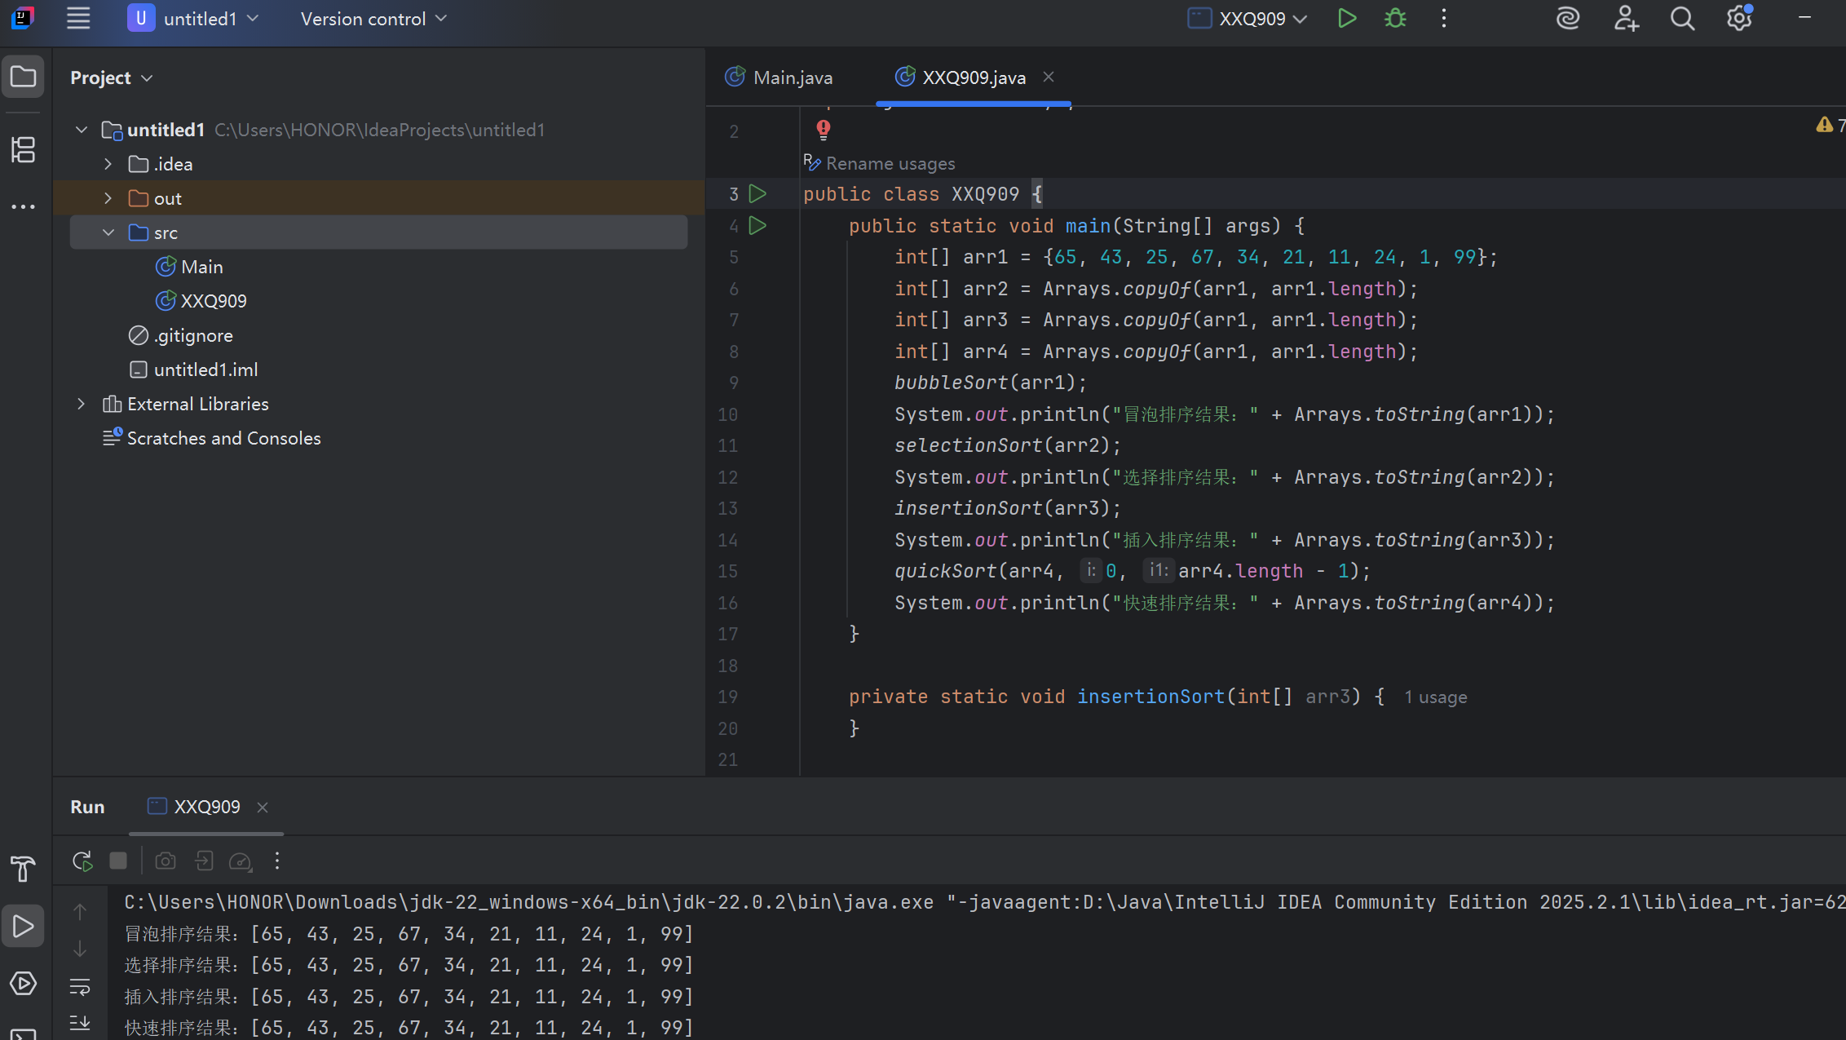Image resolution: width=1846 pixels, height=1040 pixels.
Task: Toggle the Project tool window folder button
Action: click(23, 77)
